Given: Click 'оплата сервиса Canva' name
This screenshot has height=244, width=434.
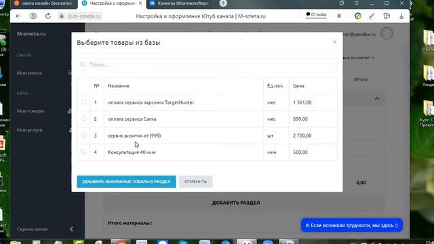Looking at the screenshot, I should (x=132, y=119).
